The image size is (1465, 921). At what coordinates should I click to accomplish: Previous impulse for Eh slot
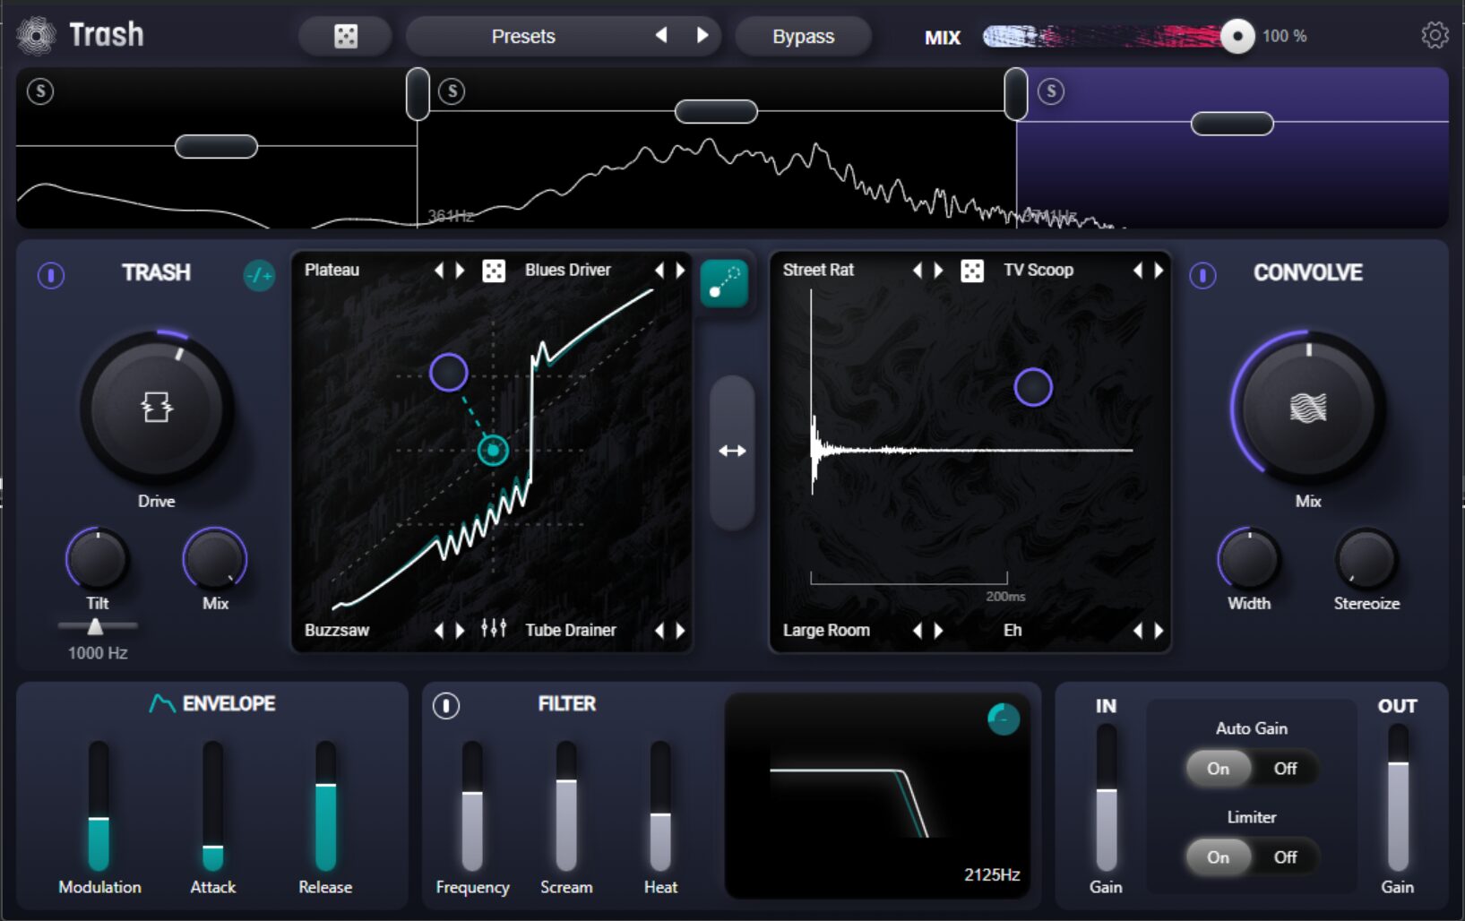[x=1138, y=630]
